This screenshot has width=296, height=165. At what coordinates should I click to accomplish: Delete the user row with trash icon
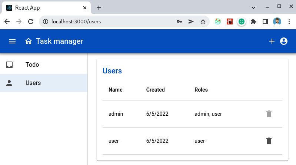pos(269,141)
